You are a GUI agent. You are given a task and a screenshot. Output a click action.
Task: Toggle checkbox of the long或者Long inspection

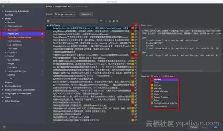136,31
